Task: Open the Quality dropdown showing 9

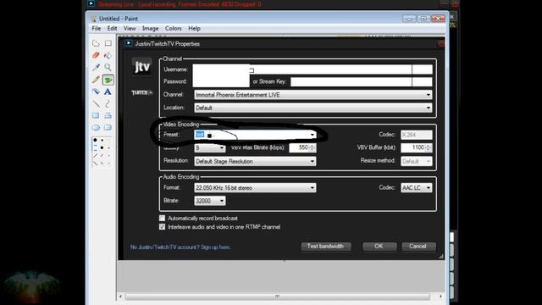Action: tap(210, 148)
